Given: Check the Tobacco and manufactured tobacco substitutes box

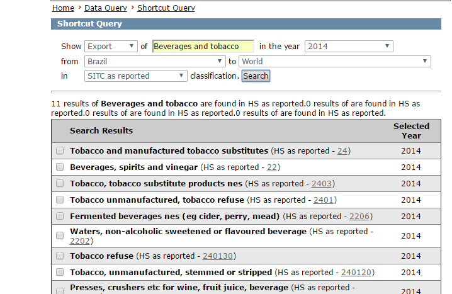Looking at the screenshot, I should pos(60,151).
